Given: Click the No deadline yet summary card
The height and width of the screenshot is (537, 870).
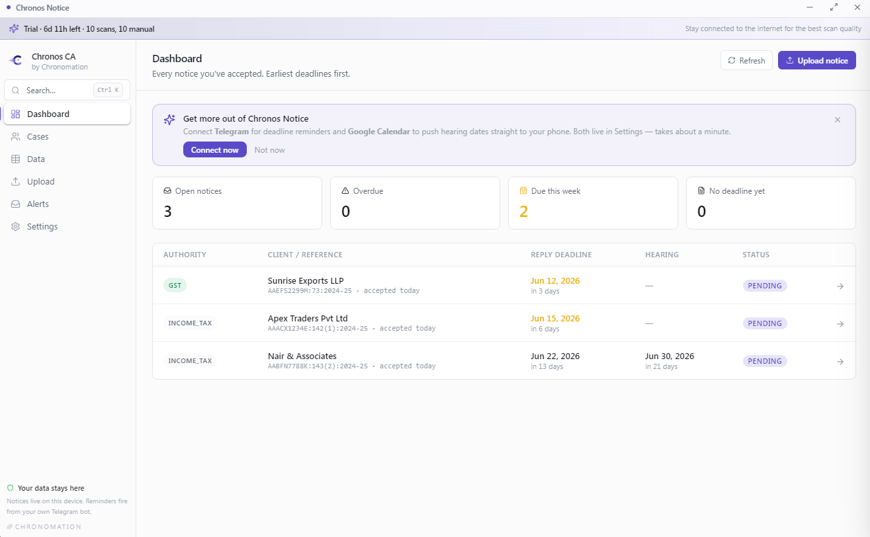Looking at the screenshot, I should pos(771,203).
